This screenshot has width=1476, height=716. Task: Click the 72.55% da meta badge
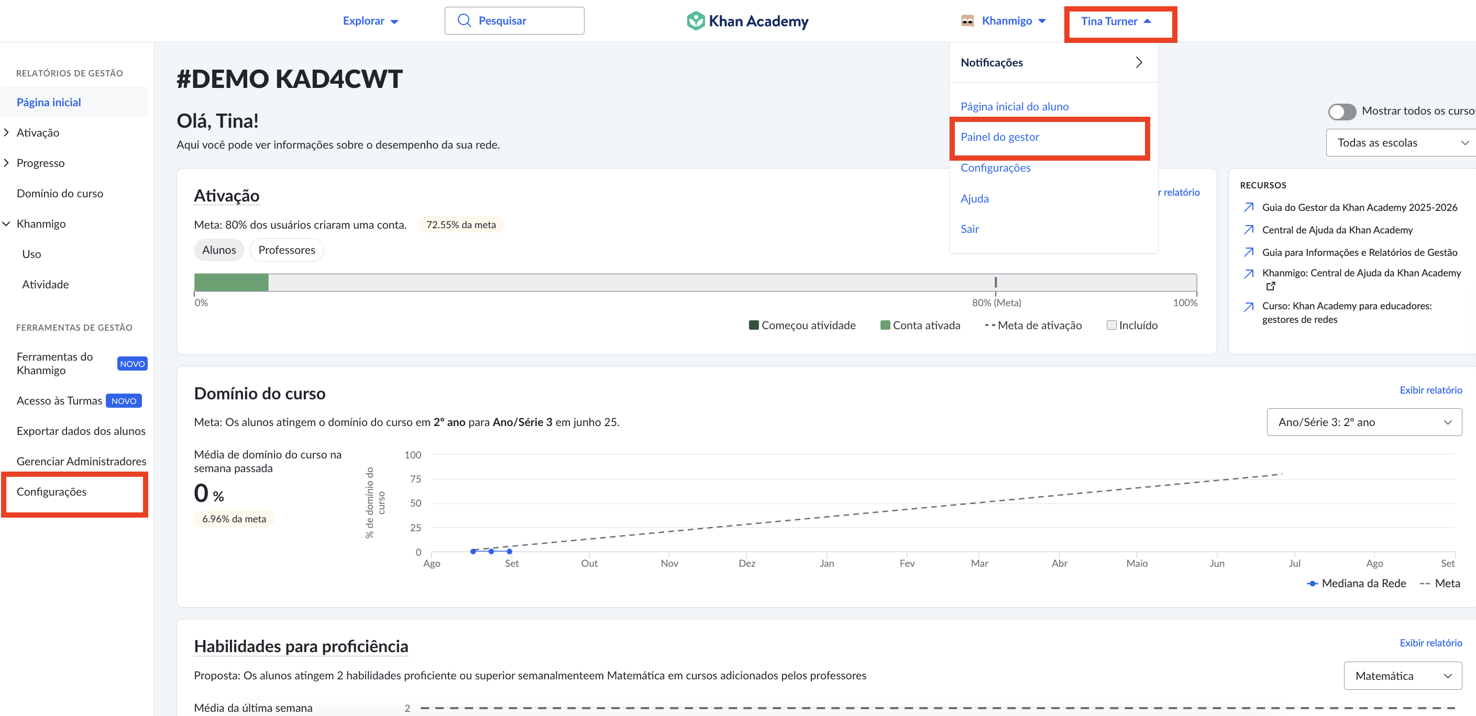pos(461,225)
